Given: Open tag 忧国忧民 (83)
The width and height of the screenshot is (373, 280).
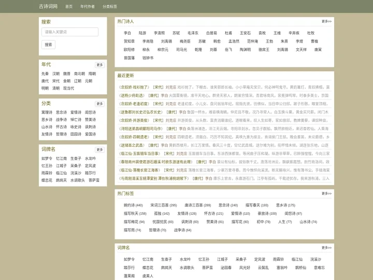Looking at the screenshot, I should (163, 222).
